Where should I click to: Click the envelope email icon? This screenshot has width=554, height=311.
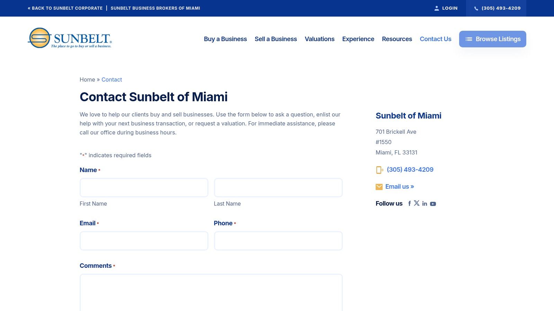click(379, 187)
